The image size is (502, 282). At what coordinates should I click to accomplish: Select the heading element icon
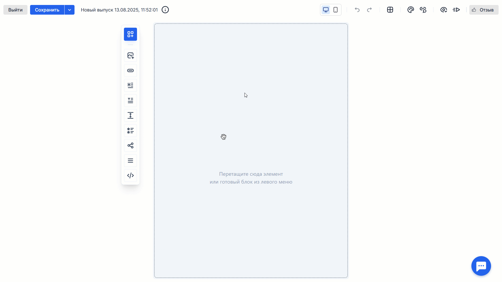(130, 85)
